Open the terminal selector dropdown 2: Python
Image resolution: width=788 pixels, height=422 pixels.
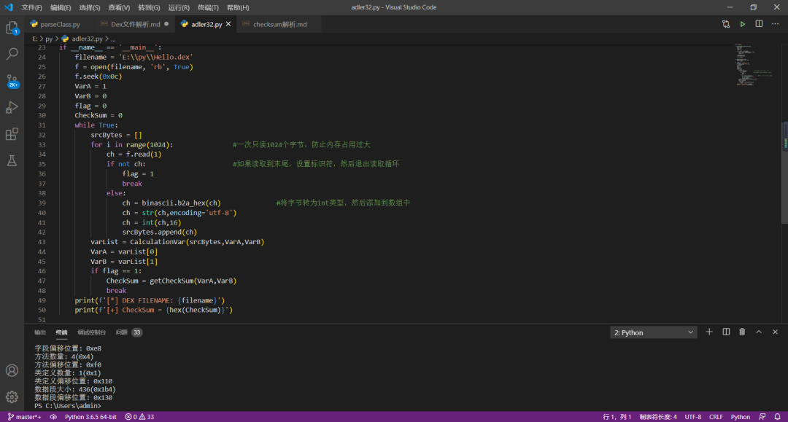pyautogui.click(x=653, y=332)
